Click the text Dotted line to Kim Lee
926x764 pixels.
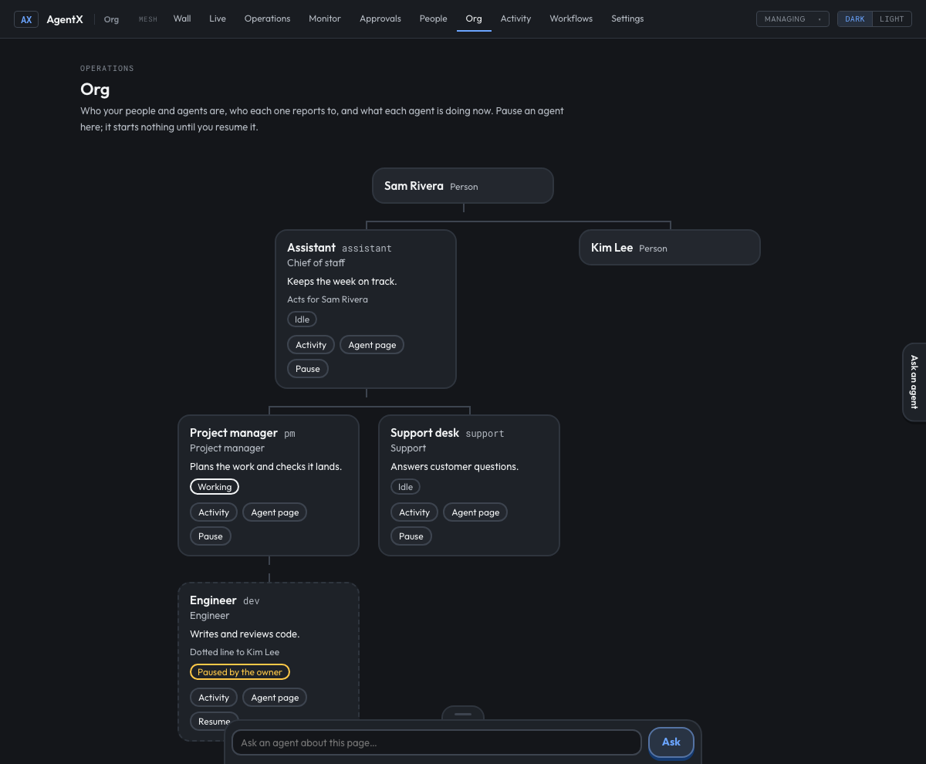[x=235, y=652]
